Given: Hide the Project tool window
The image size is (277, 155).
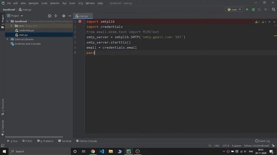Looking at the screenshot, I should point(70,16).
